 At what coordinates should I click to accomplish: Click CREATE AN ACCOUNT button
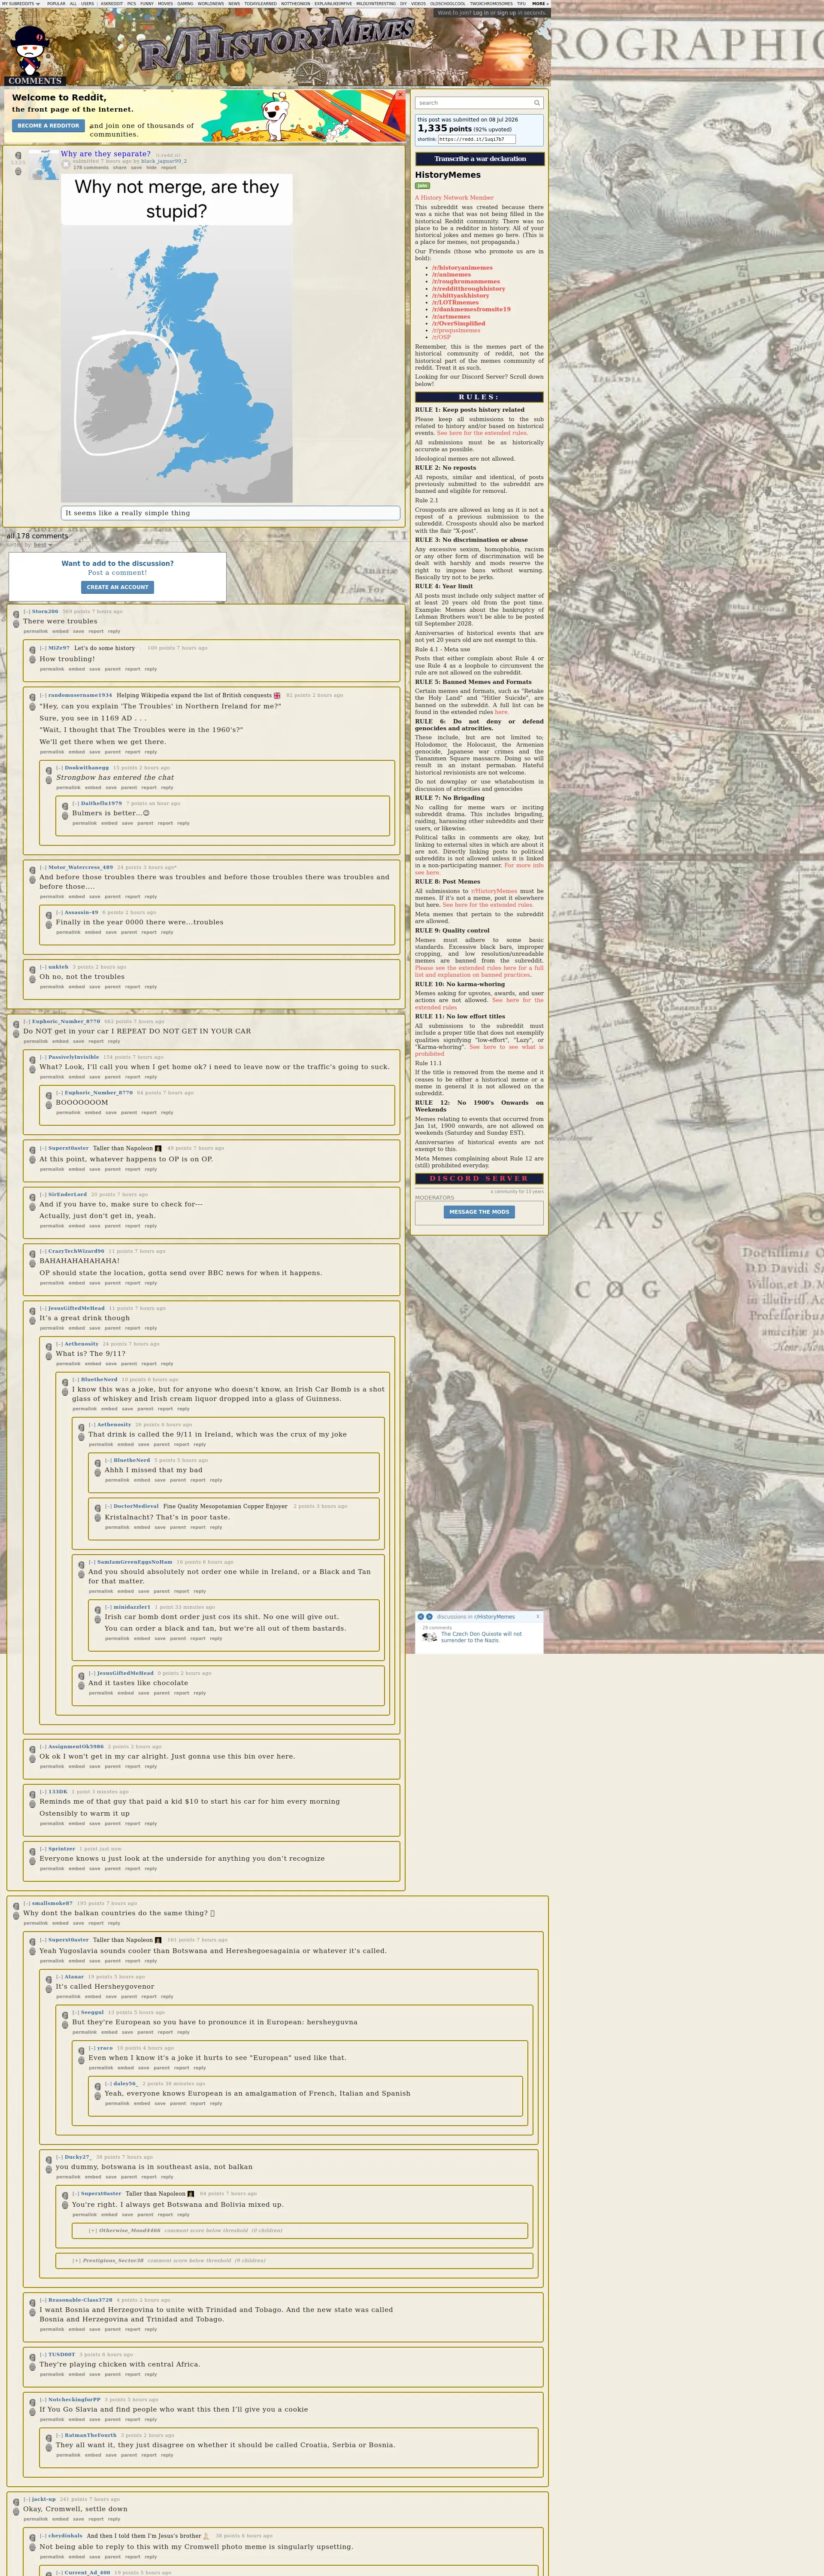tap(117, 587)
